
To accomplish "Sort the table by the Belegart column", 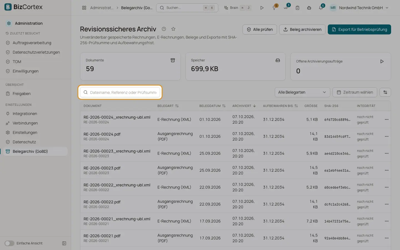I will 168,106.
